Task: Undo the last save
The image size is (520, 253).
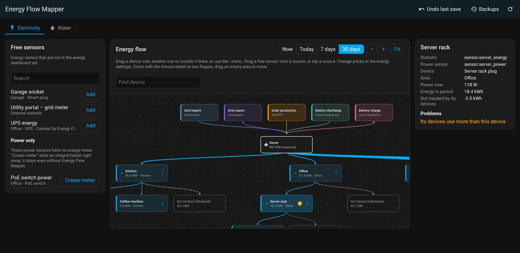Action: (440, 9)
